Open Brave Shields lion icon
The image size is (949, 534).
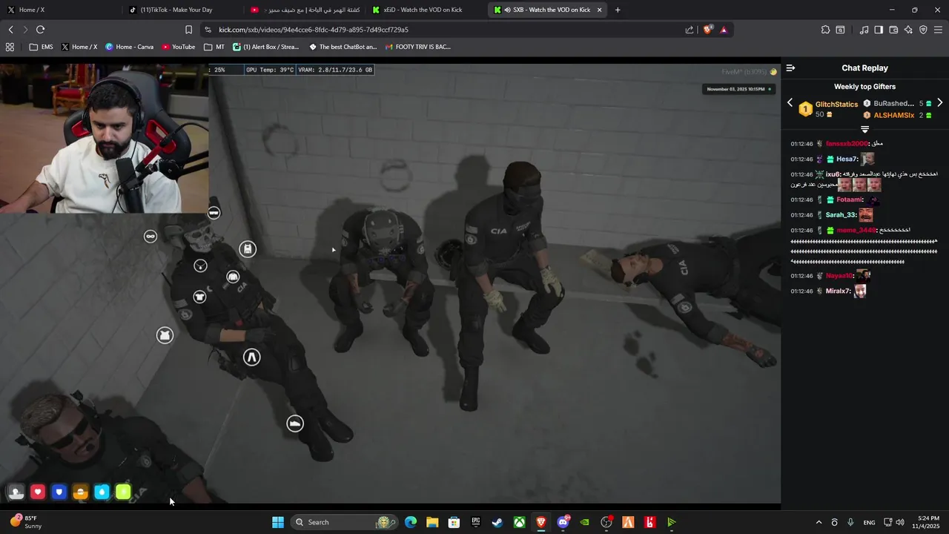tap(707, 30)
